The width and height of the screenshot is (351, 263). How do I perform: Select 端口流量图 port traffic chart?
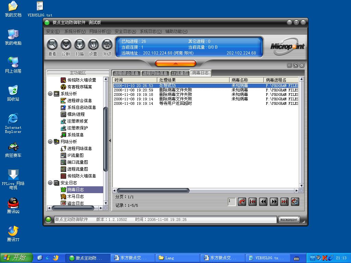(74, 162)
